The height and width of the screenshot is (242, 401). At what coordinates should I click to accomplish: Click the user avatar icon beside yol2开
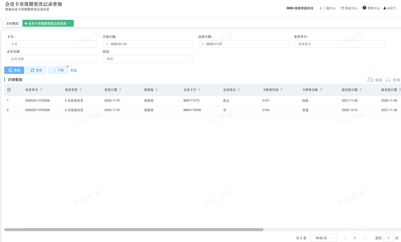coord(385,8)
